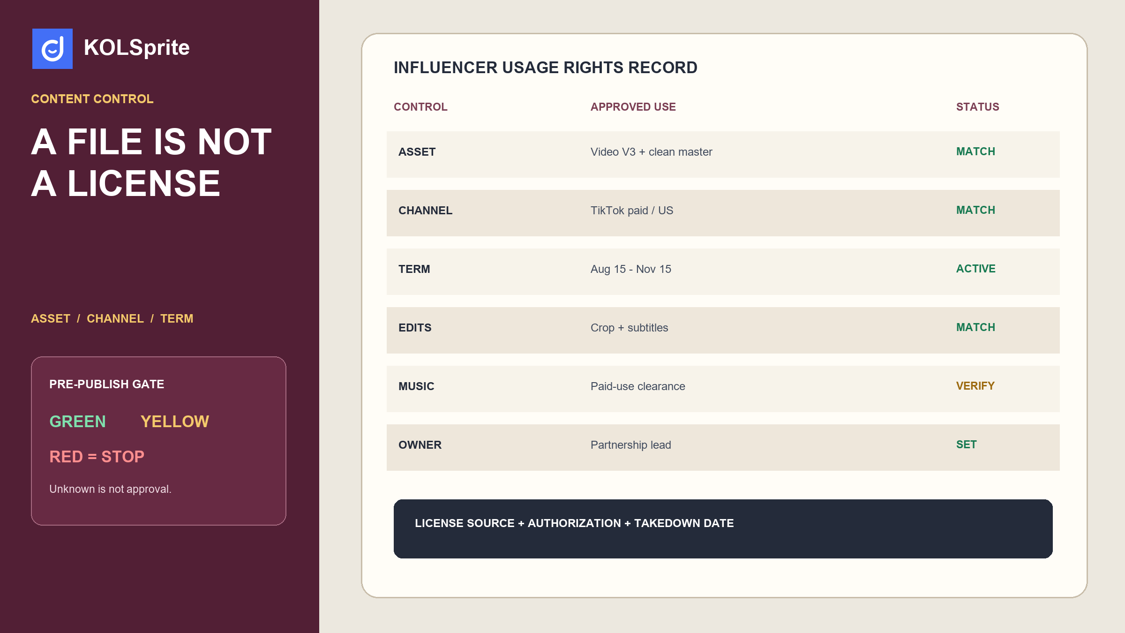Select the TERM row label in the table
The height and width of the screenshot is (633, 1125).
click(x=414, y=269)
